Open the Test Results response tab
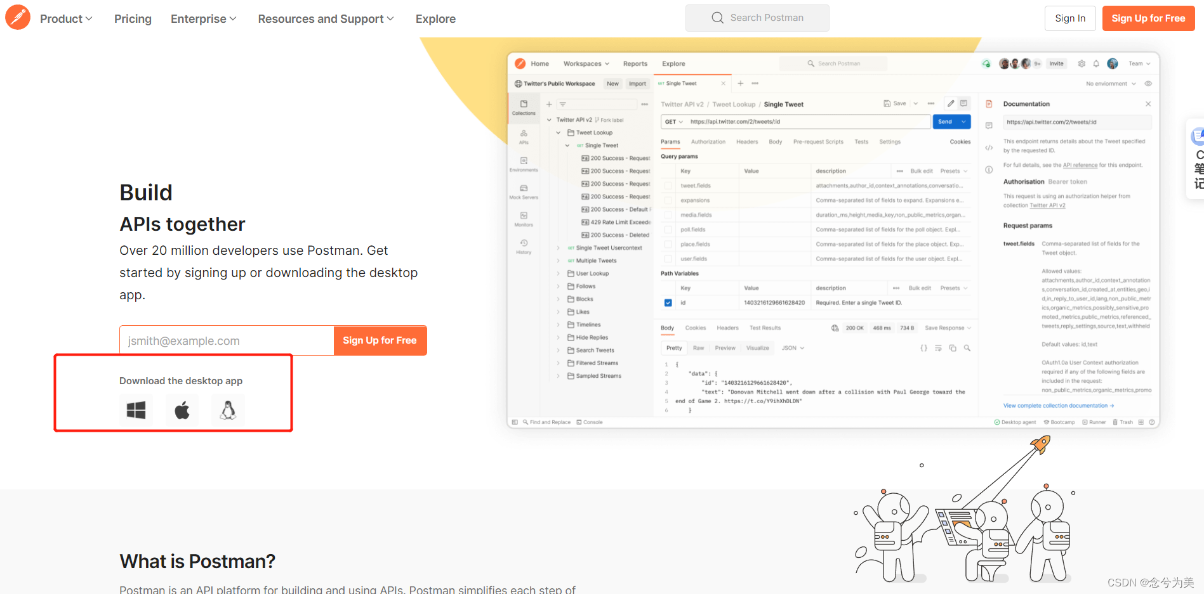 pyautogui.click(x=765, y=328)
